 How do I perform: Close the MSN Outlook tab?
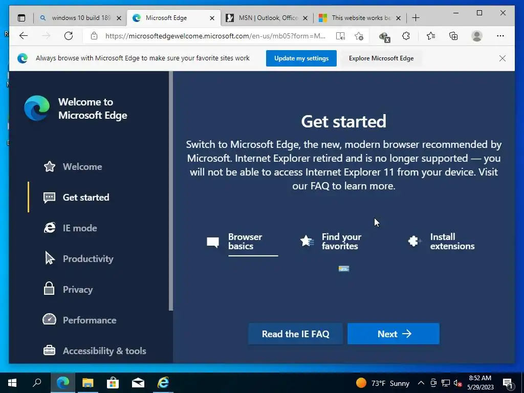(x=305, y=18)
